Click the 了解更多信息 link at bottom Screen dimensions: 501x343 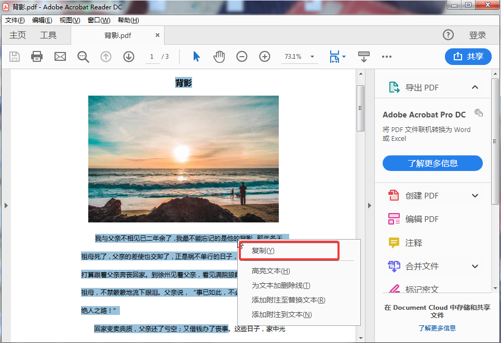(437, 328)
